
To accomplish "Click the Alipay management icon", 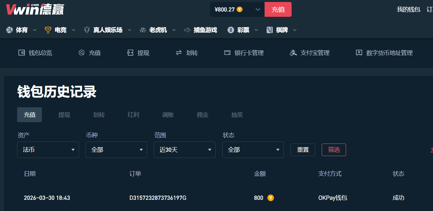I will [x=293, y=53].
